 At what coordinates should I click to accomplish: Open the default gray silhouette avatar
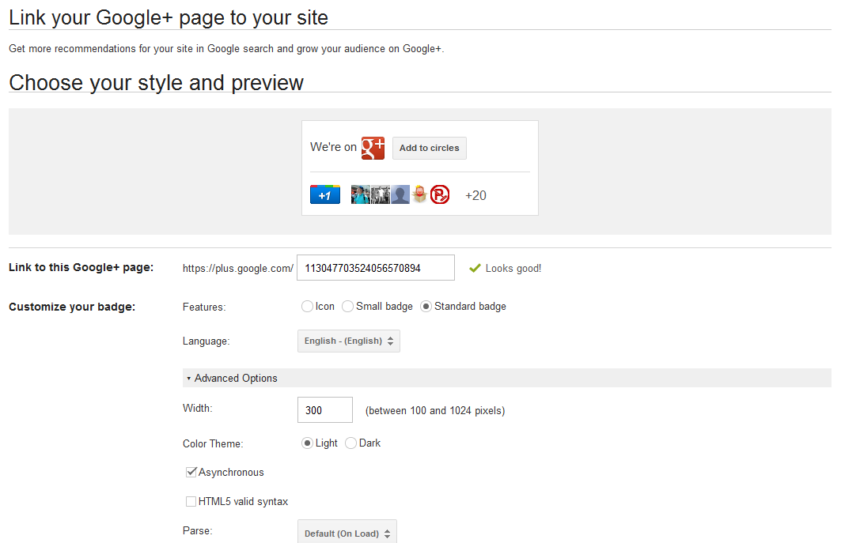[400, 194]
